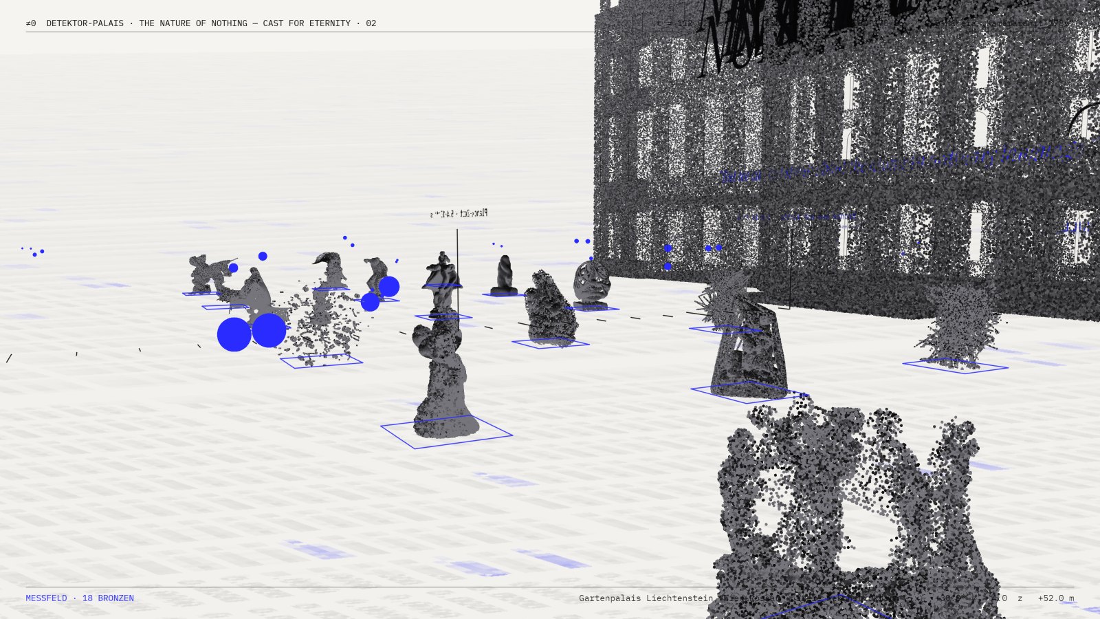Image resolution: width=1100 pixels, height=619 pixels.
Task: Select the scattered fragment bronze near blue spheres
Action: [323, 322]
